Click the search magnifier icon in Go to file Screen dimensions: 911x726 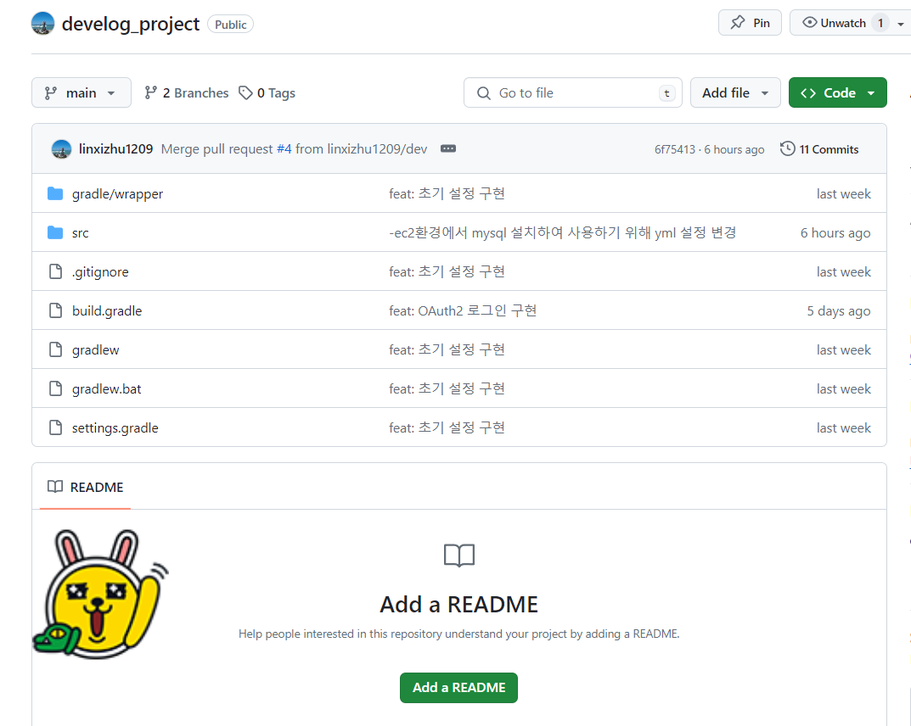(x=483, y=92)
